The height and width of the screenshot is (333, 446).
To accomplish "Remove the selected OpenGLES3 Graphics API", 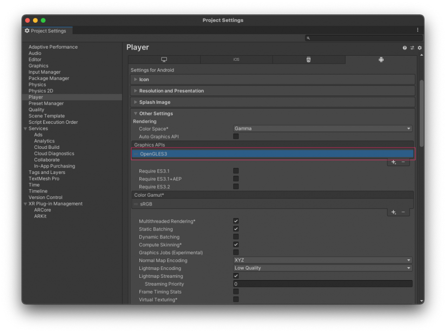I will (402, 162).
